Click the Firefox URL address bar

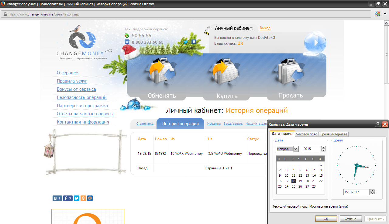(186, 14)
